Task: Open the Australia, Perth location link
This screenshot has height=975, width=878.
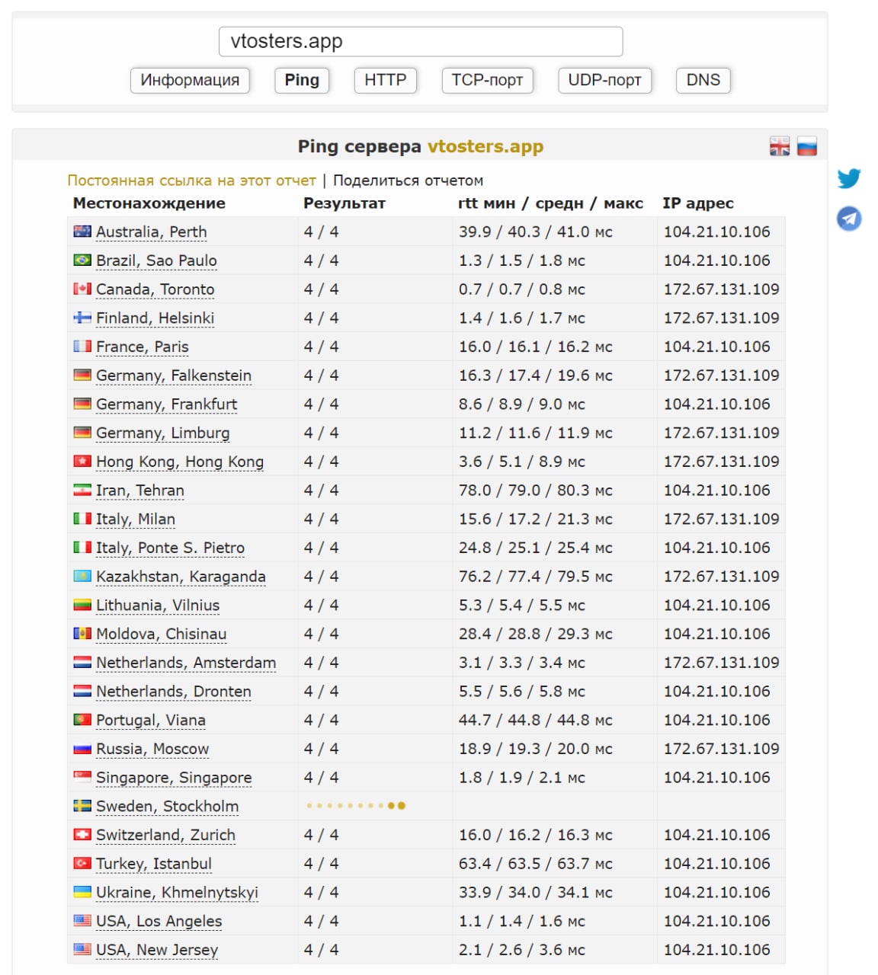Action: [151, 232]
